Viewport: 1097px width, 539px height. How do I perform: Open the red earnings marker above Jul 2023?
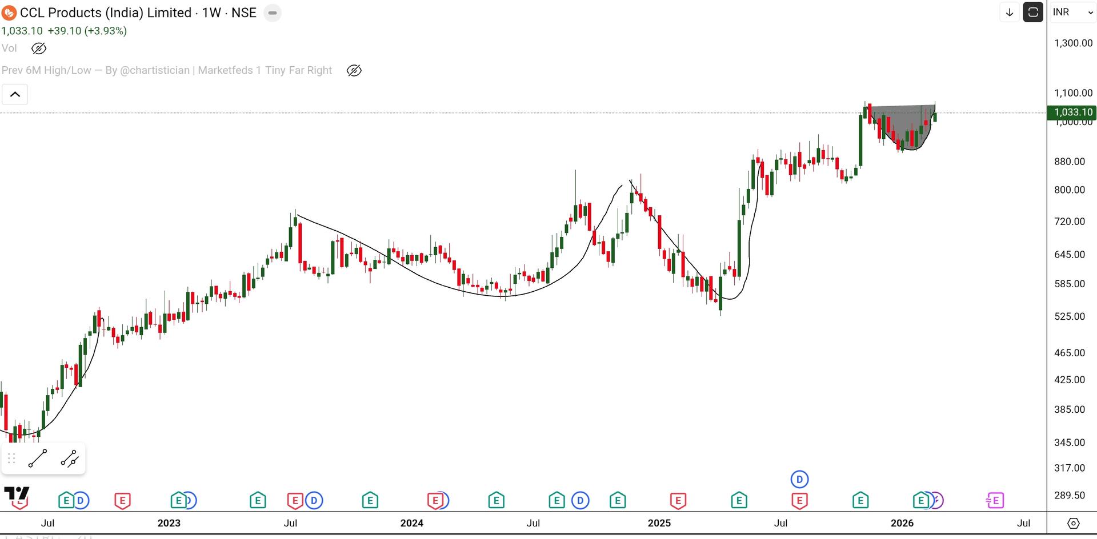[x=295, y=501]
